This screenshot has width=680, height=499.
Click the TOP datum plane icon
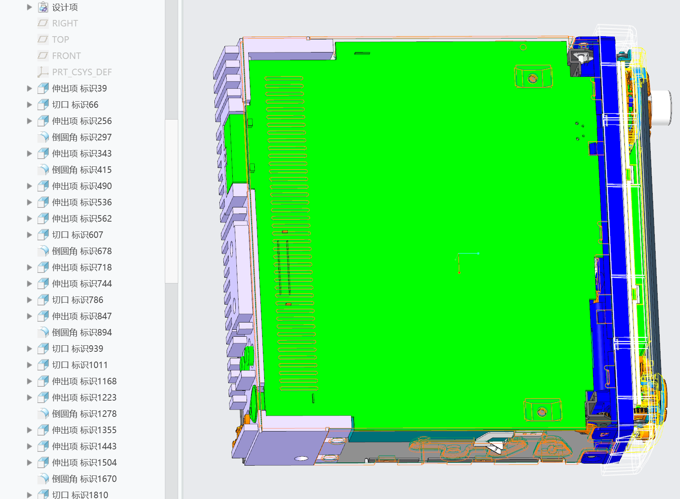[43, 39]
